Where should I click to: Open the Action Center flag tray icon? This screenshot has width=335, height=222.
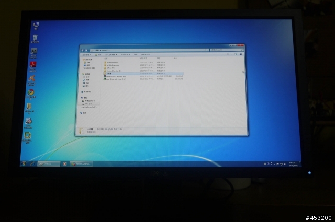pyautogui.click(x=277, y=164)
